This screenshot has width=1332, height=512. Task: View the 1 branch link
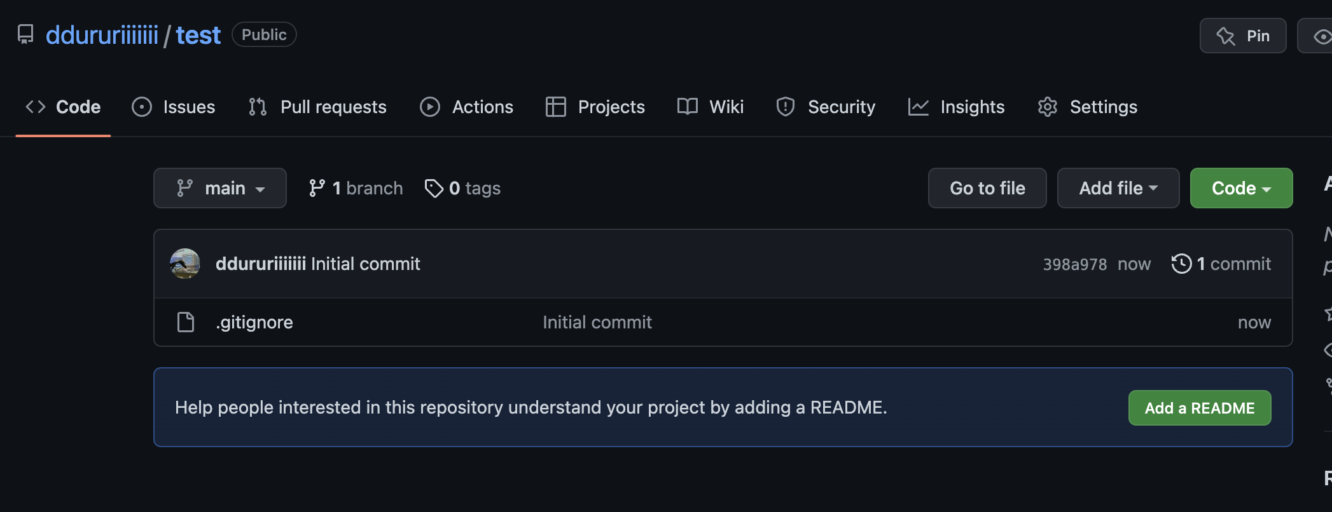(x=356, y=188)
